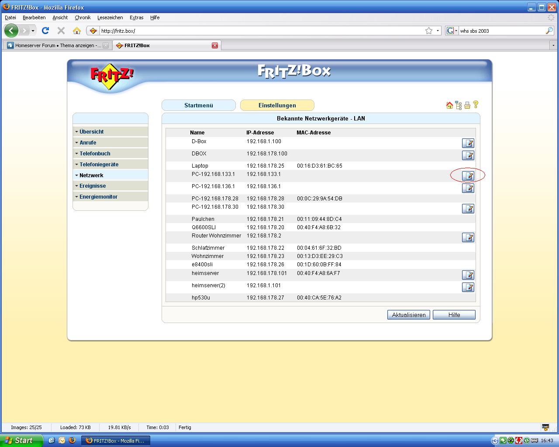
Task: Switch to the Startmenü tab
Action: click(x=199, y=105)
